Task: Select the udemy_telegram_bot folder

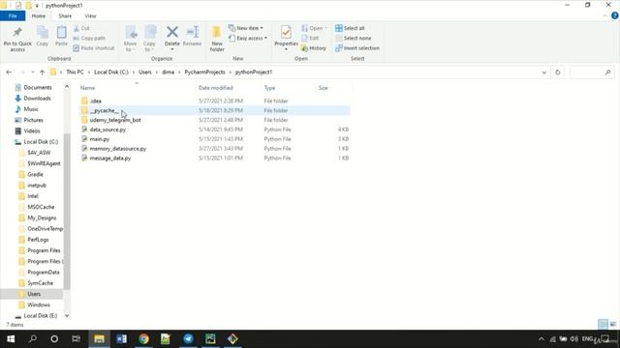Action: (x=115, y=120)
